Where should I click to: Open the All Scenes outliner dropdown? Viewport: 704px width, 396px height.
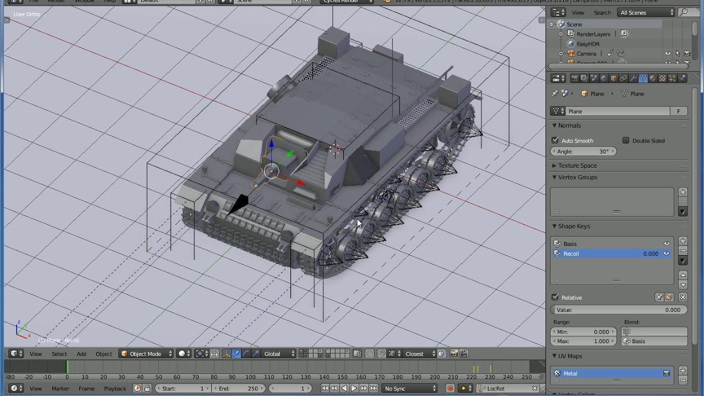tap(647, 12)
